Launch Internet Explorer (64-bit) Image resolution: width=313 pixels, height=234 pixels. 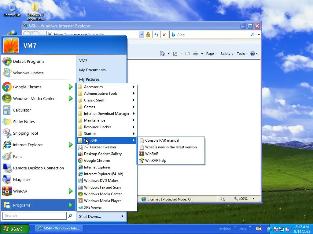pyautogui.click(x=107, y=174)
